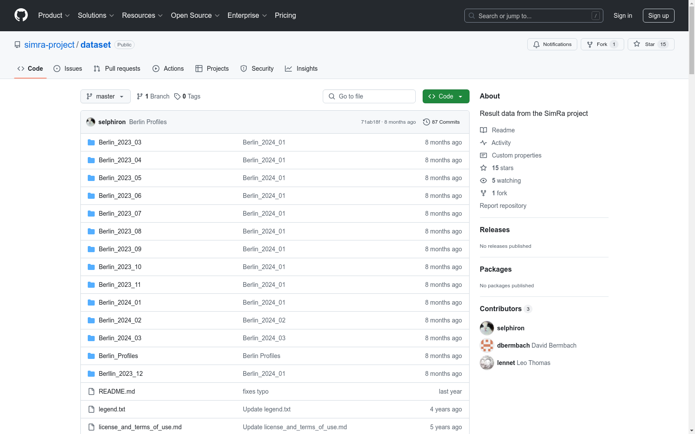Click the Report repository link

tap(503, 206)
